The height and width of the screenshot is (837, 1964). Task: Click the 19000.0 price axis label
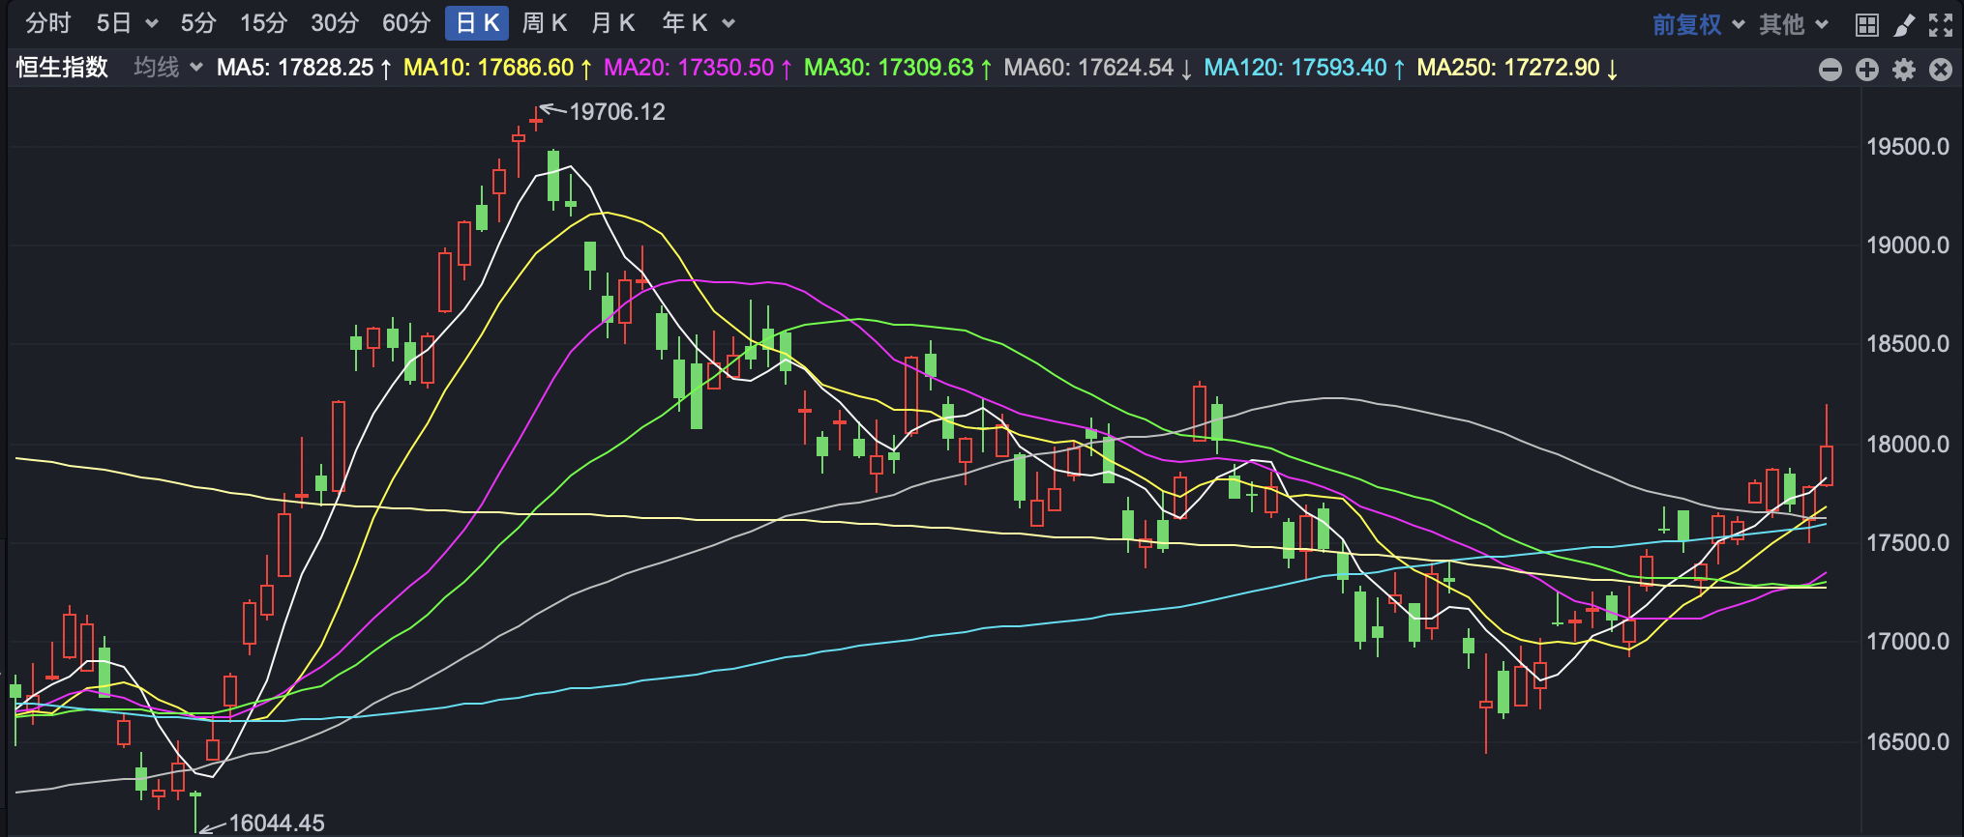pyautogui.click(x=1908, y=245)
